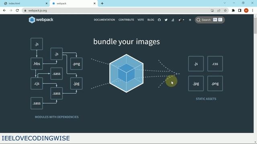Open the language selector dropdown
The image size is (257, 144).
[x=181, y=20]
